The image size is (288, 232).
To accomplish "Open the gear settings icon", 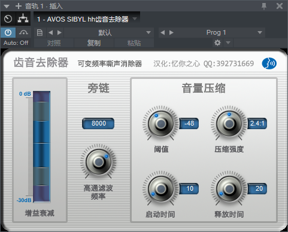I will tap(217, 43).
